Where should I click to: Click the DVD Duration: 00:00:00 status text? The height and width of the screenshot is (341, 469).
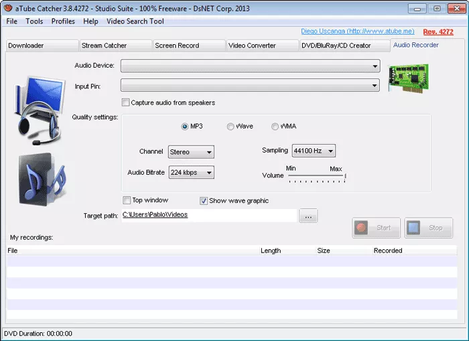38,334
